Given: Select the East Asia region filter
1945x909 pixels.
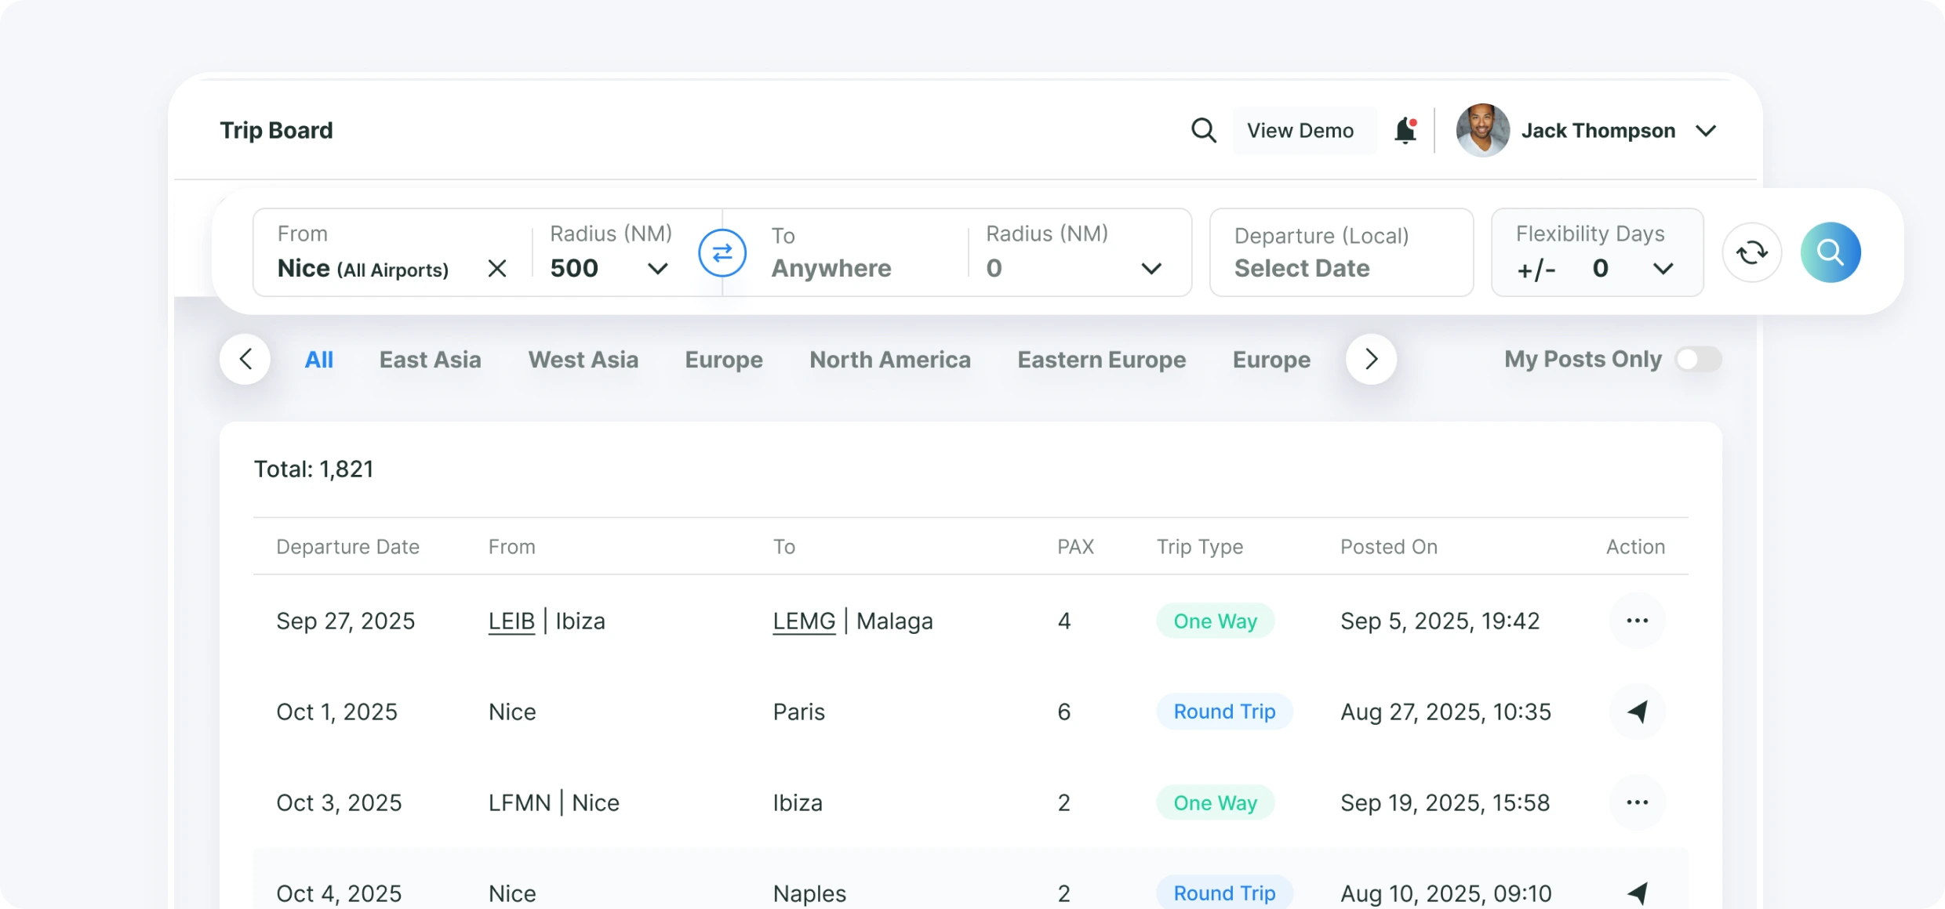Looking at the screenshot, I should pos(430,360).
